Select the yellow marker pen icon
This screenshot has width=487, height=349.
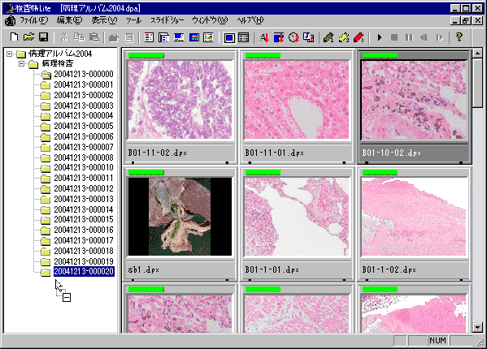[x=344, y=38]
